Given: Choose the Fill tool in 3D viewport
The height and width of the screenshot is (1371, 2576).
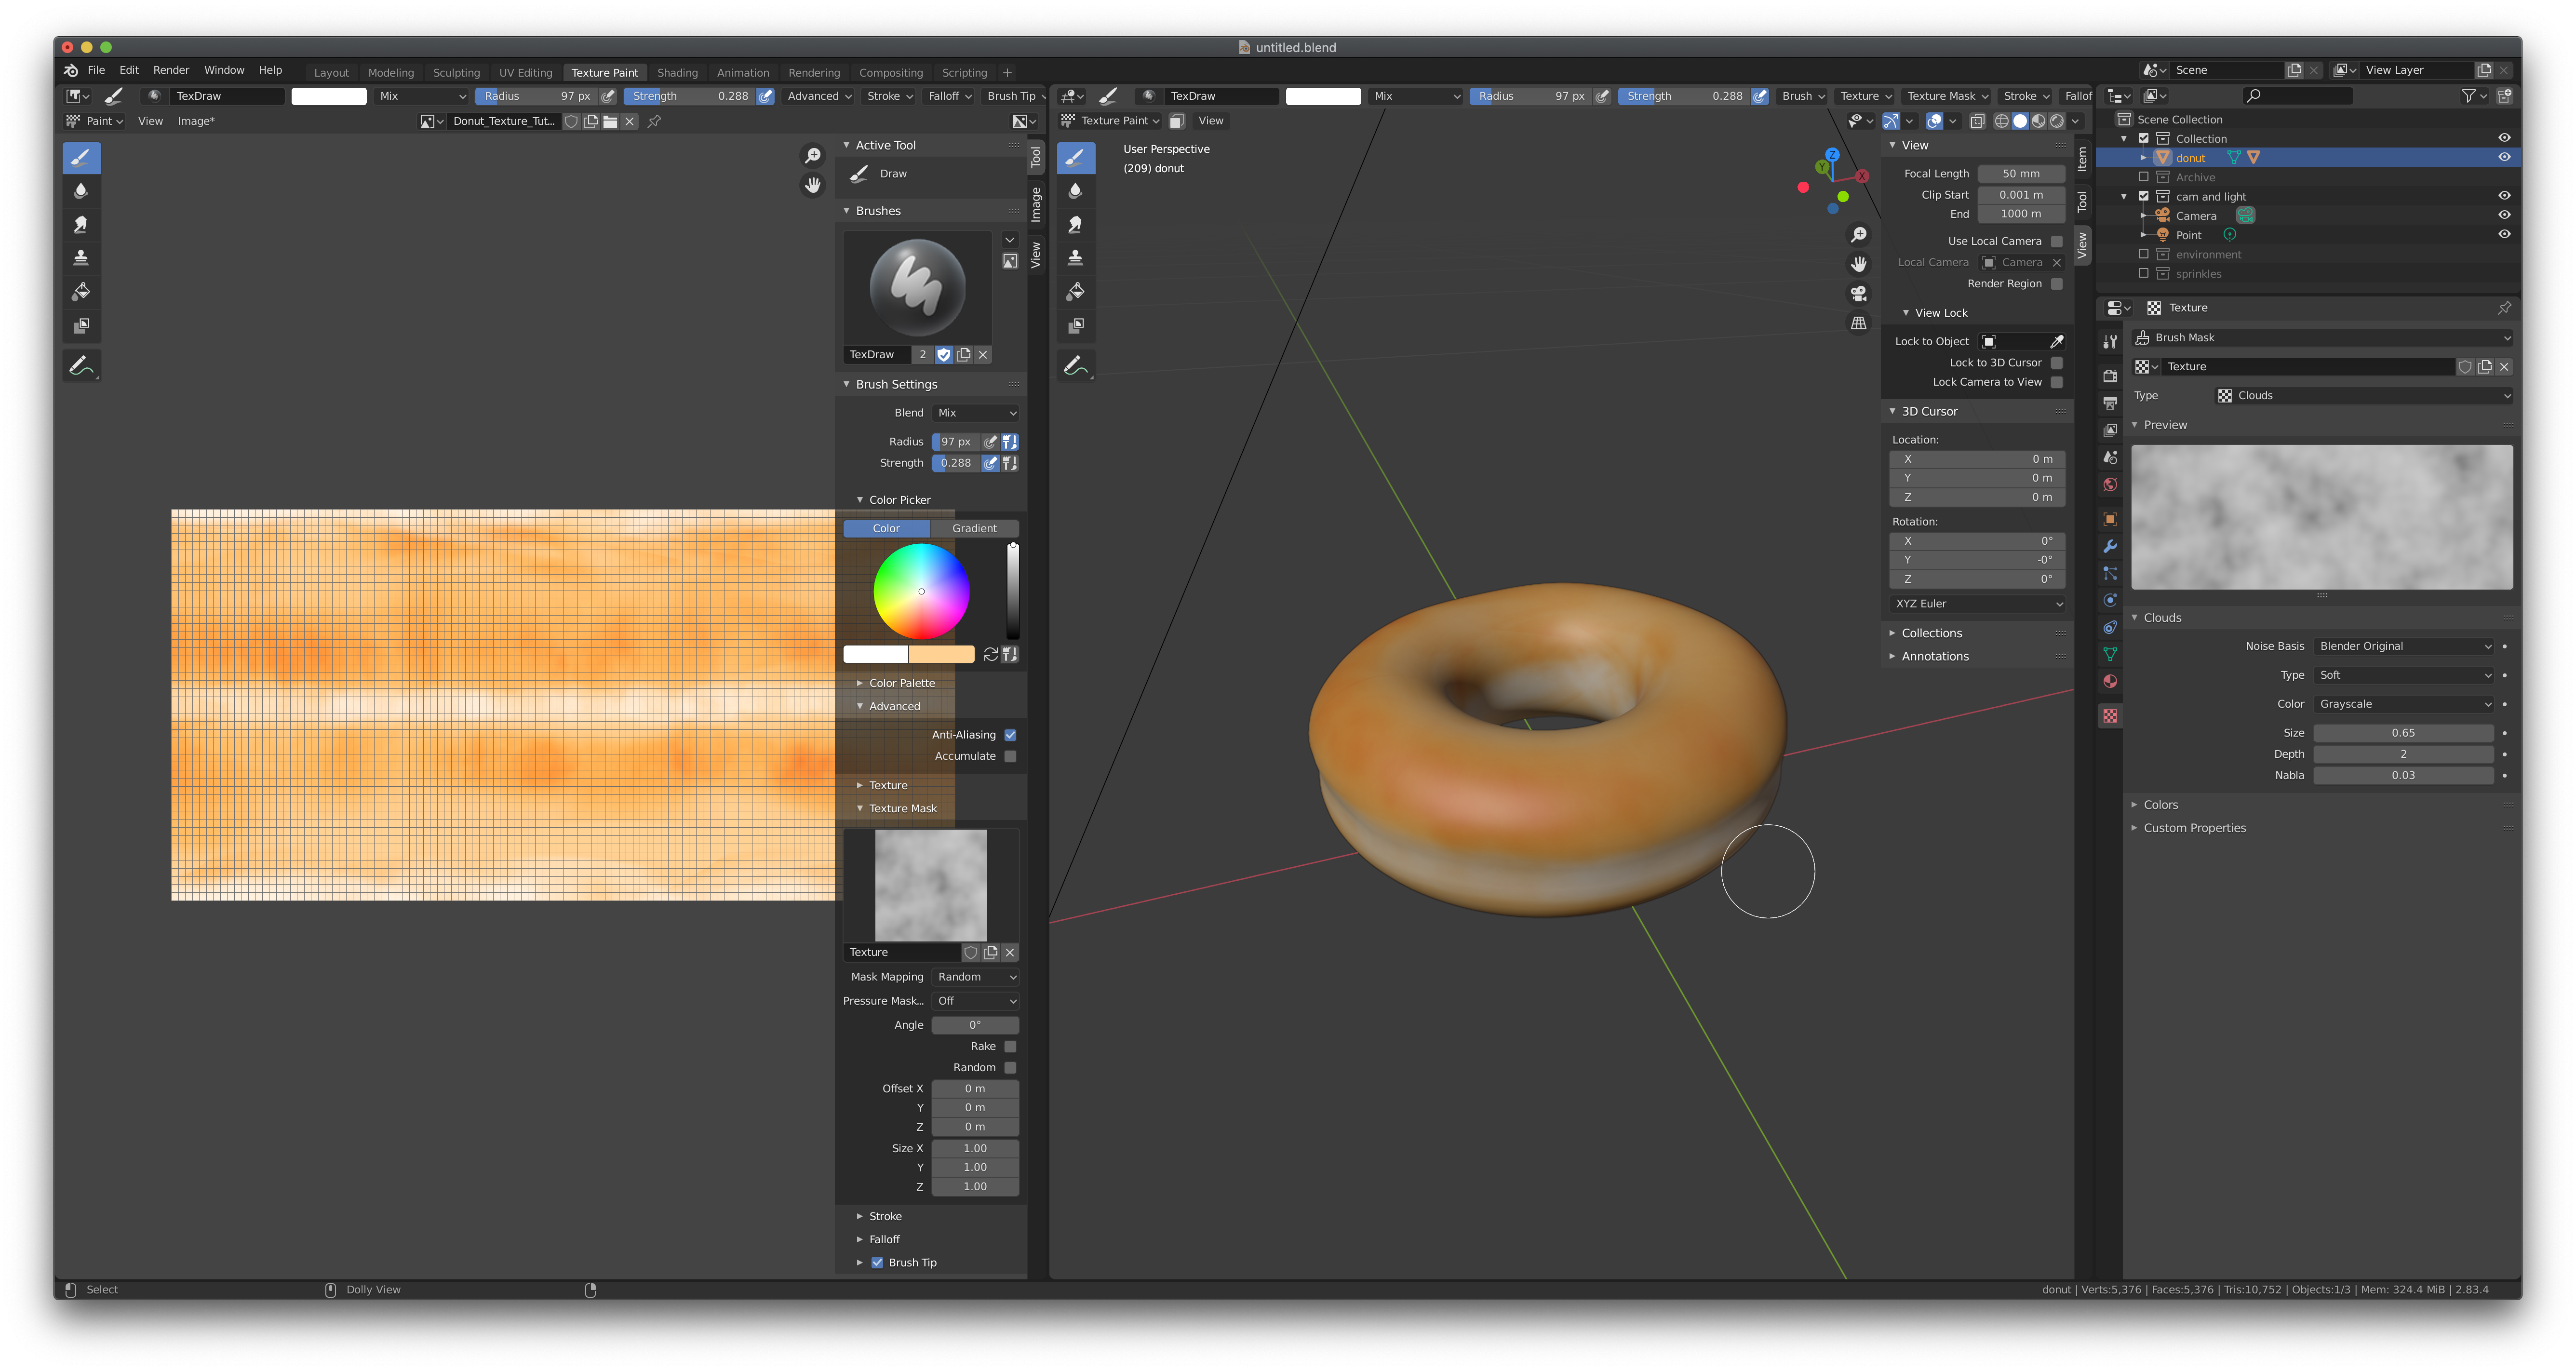Looking at the screenshot, I should (x=1076, y=292).
